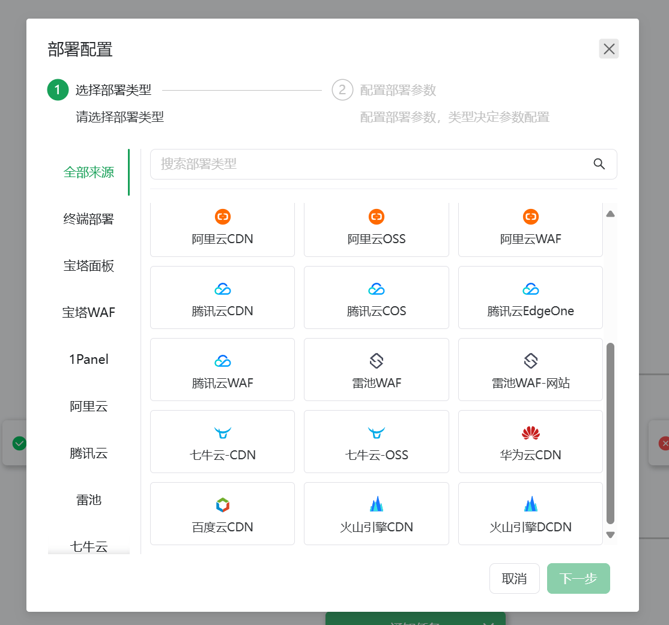Viewport: 669px width, 625px height.
Task: Select the 七牛云-CDN bull icon
Action: 222,433
